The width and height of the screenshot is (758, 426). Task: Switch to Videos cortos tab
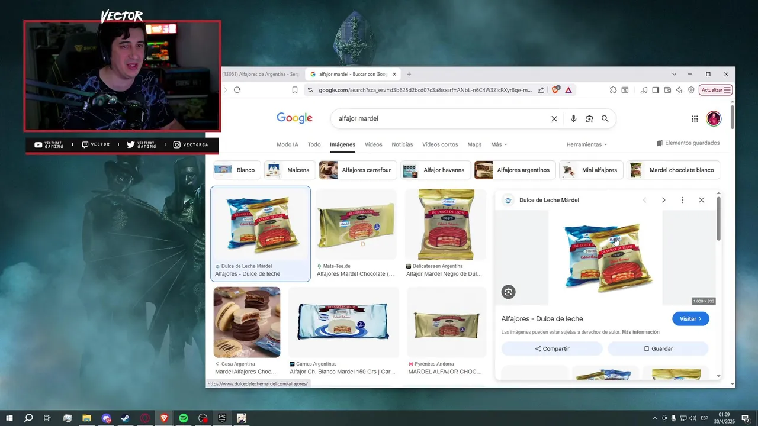tap(440, 144)
